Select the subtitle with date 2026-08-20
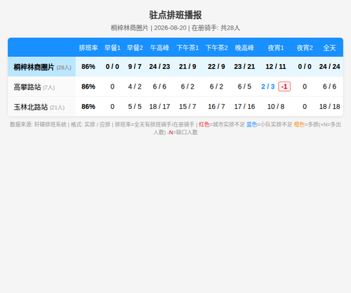 point(175,28)
